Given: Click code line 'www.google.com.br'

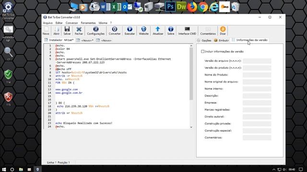Looking at the screenshot, I should [x=69, y=93].
